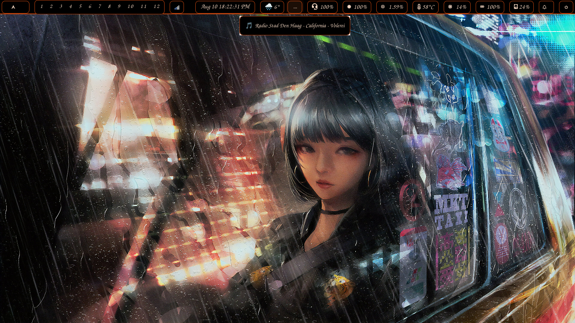This screenshot has height=323, width=575.
Task: Click the processor module showing 1.59%
Action: click(392, 7)
